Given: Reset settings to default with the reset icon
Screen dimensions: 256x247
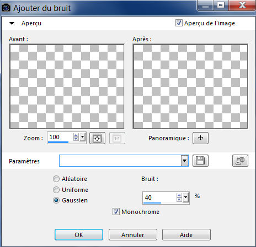Looking at the screenshot, I should (x=240, y=161).
